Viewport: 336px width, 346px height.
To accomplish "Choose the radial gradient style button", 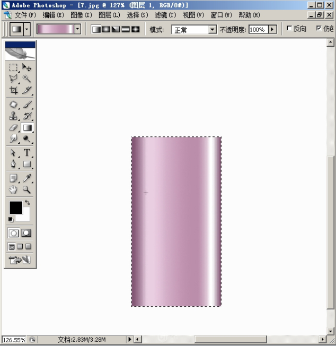I will click(x=105, y=29).
